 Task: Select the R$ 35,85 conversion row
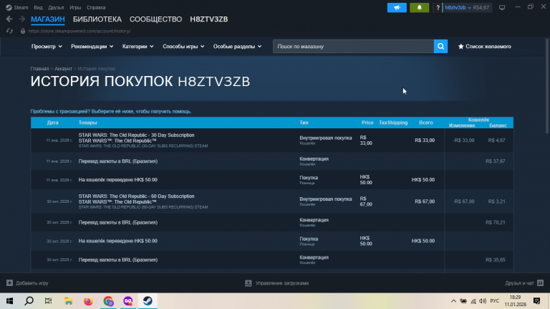pos(272,260)
